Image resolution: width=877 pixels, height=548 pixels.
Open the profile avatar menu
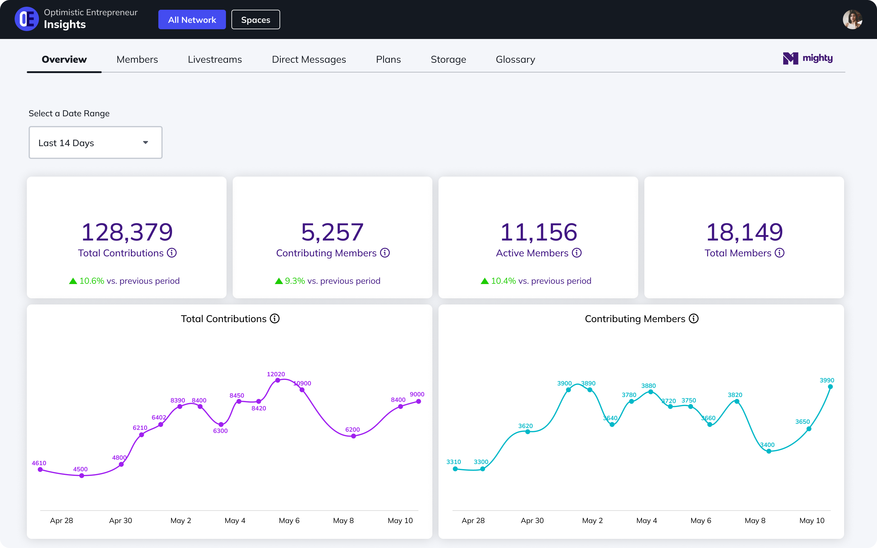click(x=853, y=19)
